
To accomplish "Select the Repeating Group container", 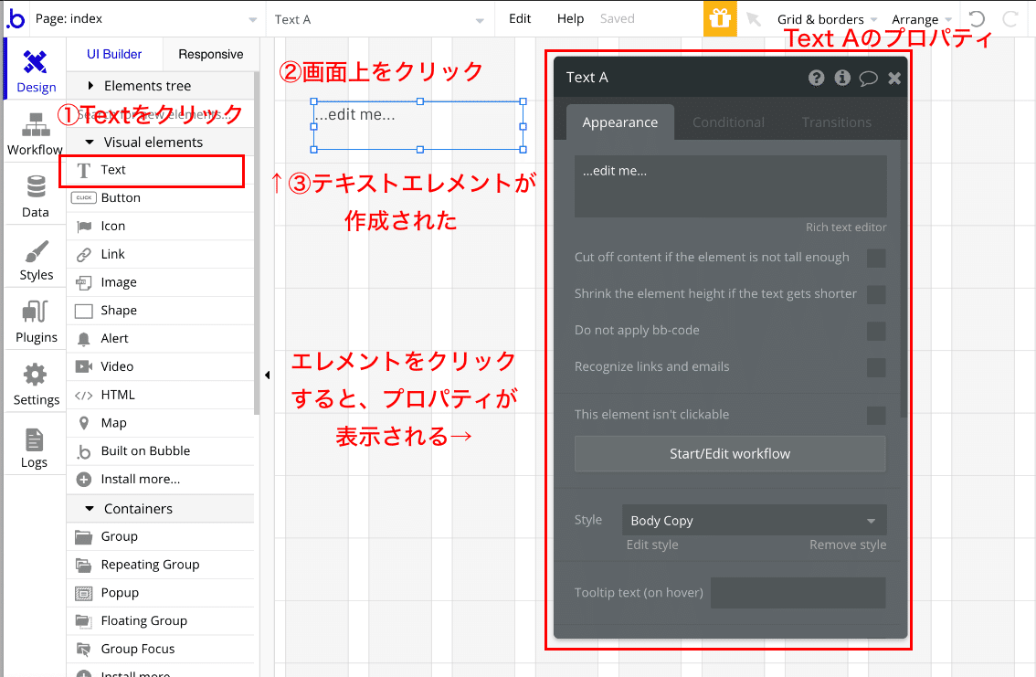I will [x=161, y=565].
